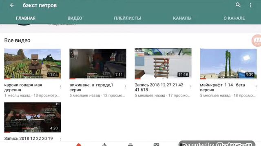Image resolution: width=261 pixels, height=146 pixels.
Task: Play the 11:15 video thumbnail
Action: (x=163, y=64)
